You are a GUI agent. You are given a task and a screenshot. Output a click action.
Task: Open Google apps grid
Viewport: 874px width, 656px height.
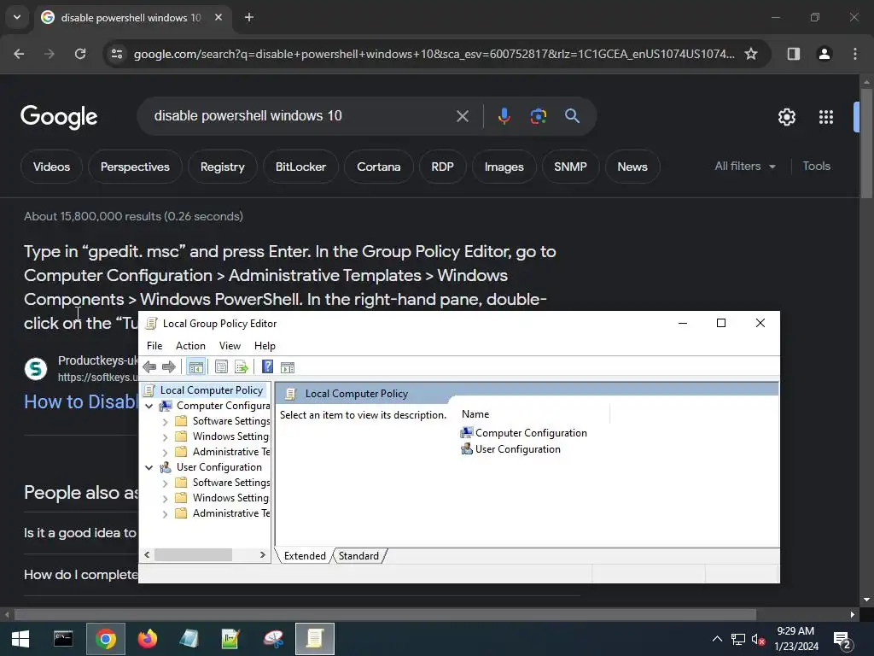825,117
